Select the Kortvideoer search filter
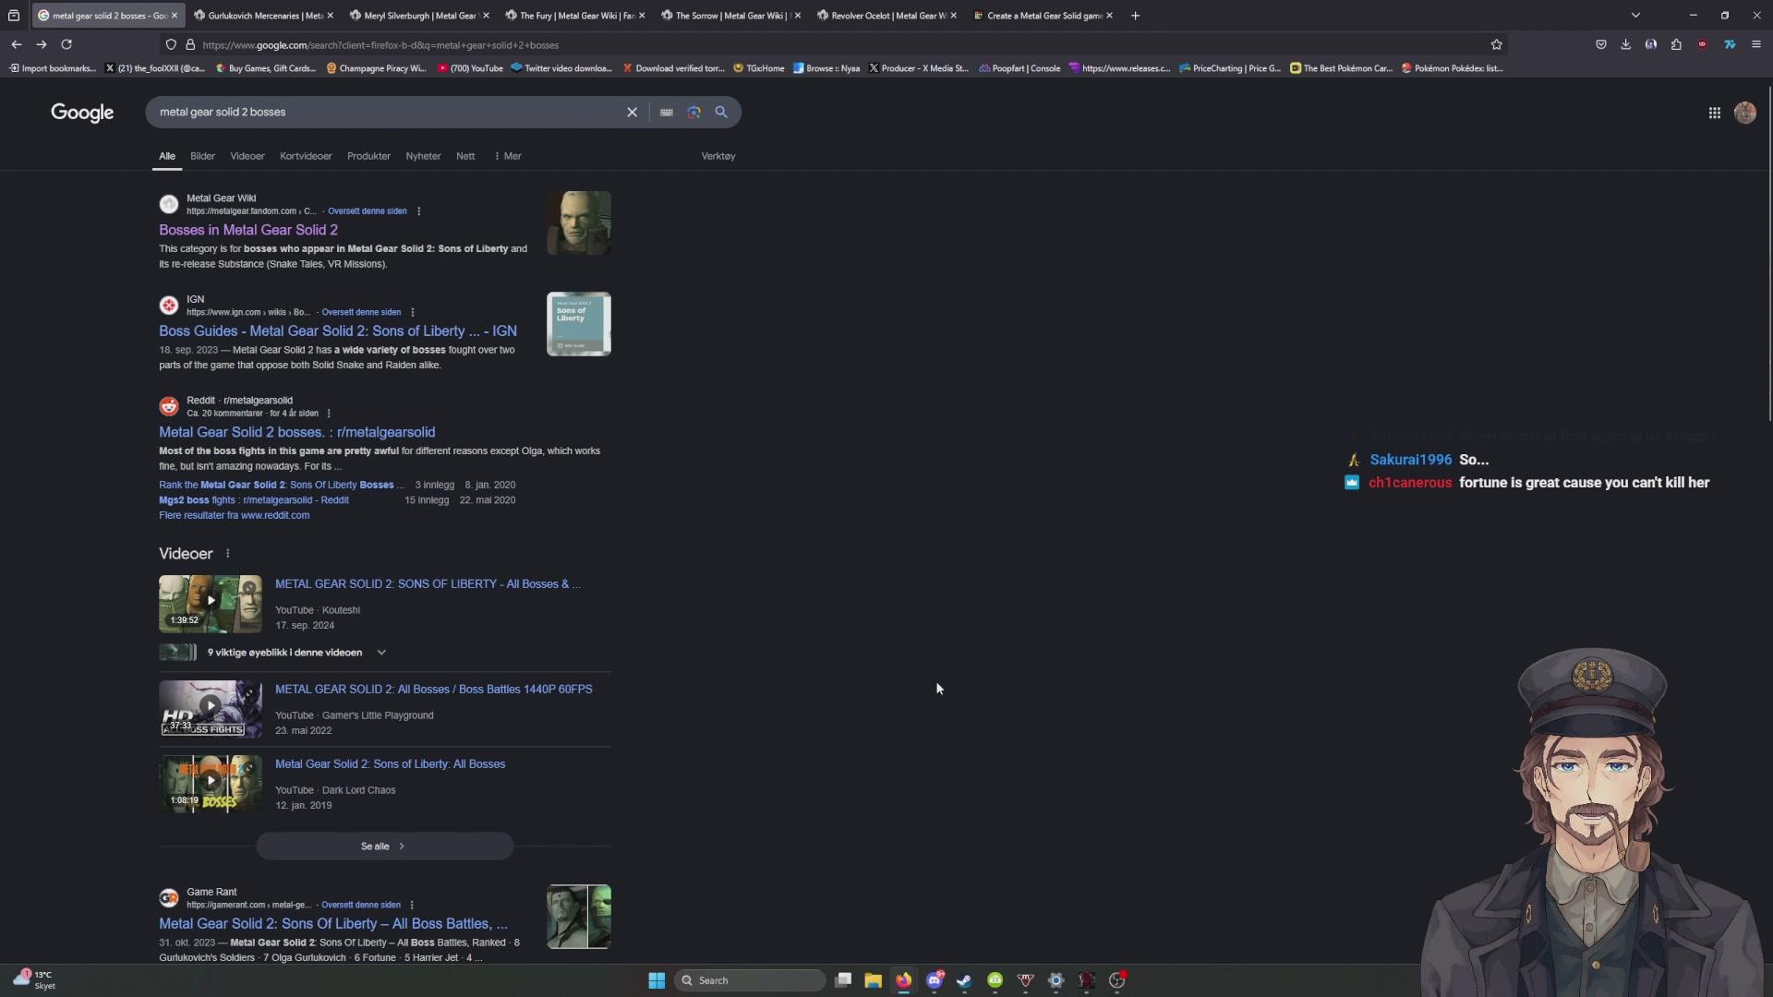The image size is (1773, 997). (x=306, y=156)
